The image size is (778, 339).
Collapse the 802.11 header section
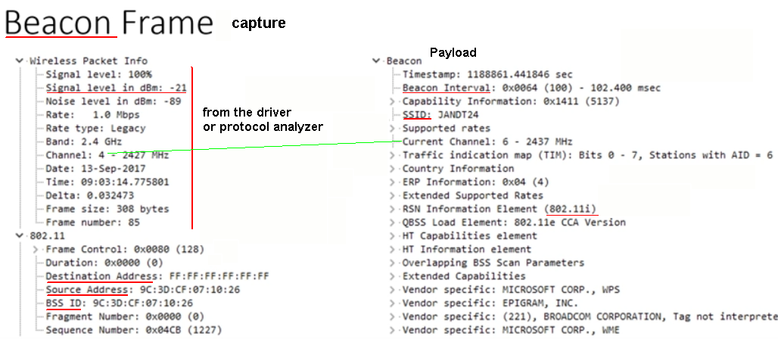(18, 235)
